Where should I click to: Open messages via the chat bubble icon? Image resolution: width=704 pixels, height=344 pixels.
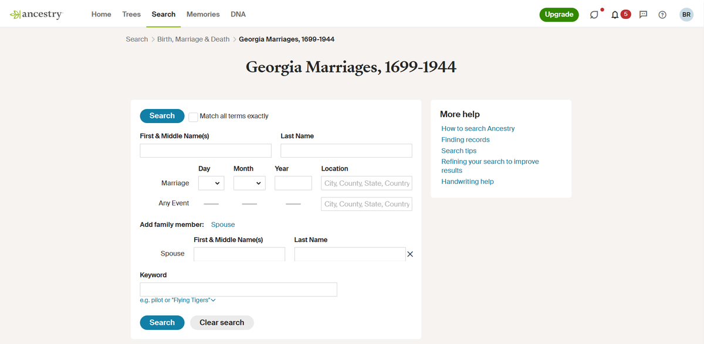(644, 14)
